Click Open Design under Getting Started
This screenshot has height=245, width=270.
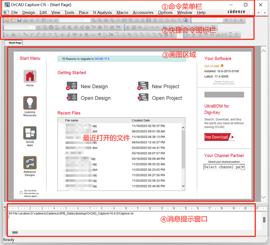[x=88, y=98]
